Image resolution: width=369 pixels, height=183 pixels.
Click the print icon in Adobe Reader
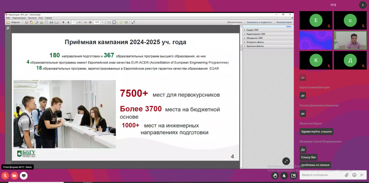tap(51, 22)
